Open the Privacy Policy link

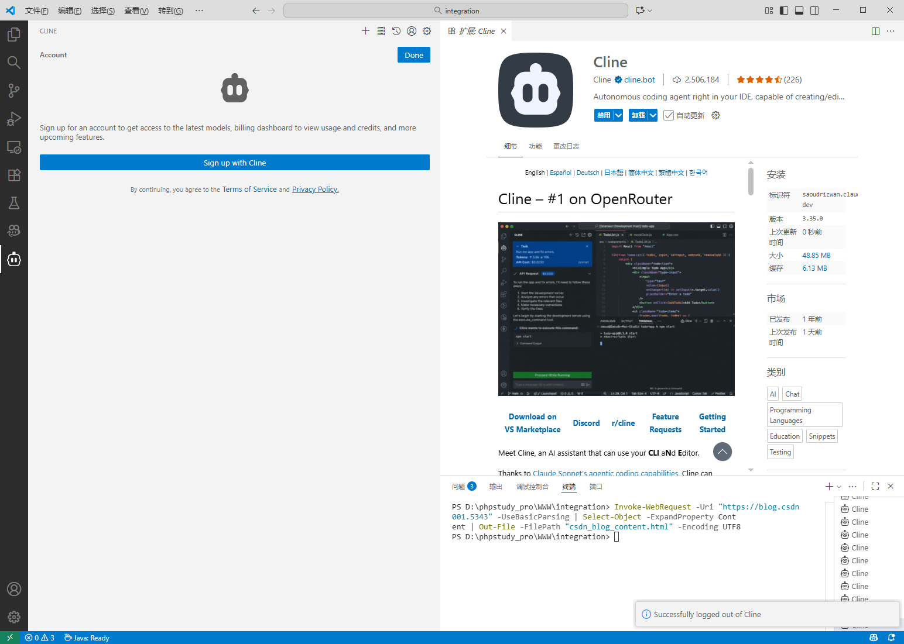coord(316,189)
